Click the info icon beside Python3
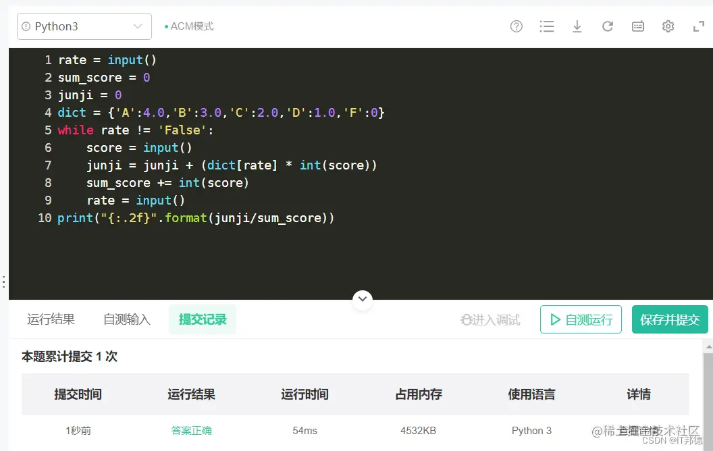 (26, 26)
